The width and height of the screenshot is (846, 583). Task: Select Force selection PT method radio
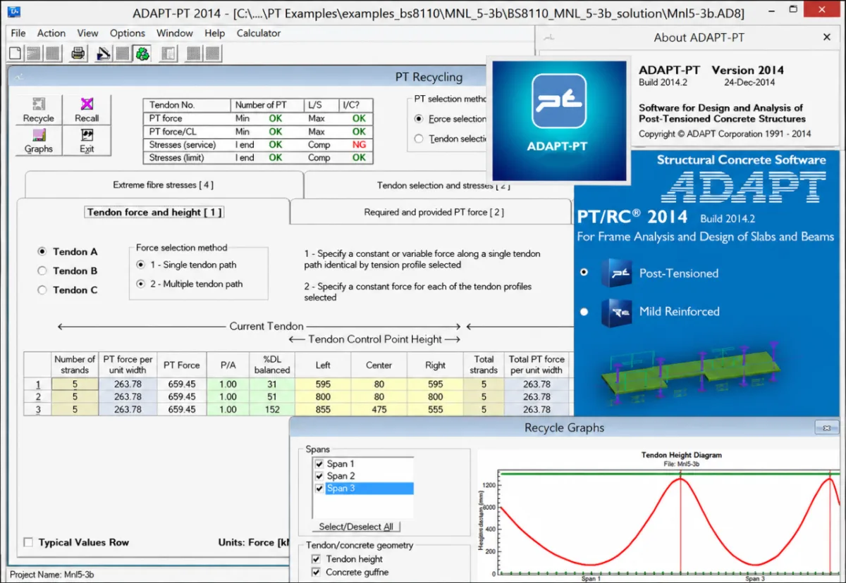click(x=419, y=119)
